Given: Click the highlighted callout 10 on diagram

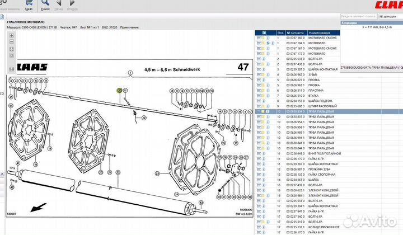Looking at the screenshot, I should (x=119, y=90).
